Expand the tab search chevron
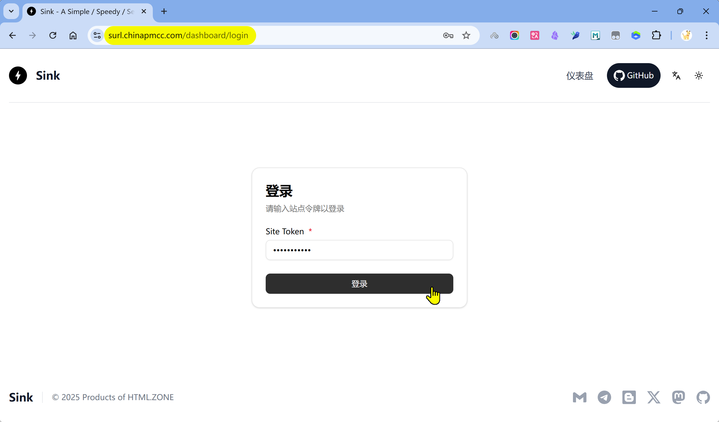This screenshot has width=719, height=422. [x=11, y=12]
